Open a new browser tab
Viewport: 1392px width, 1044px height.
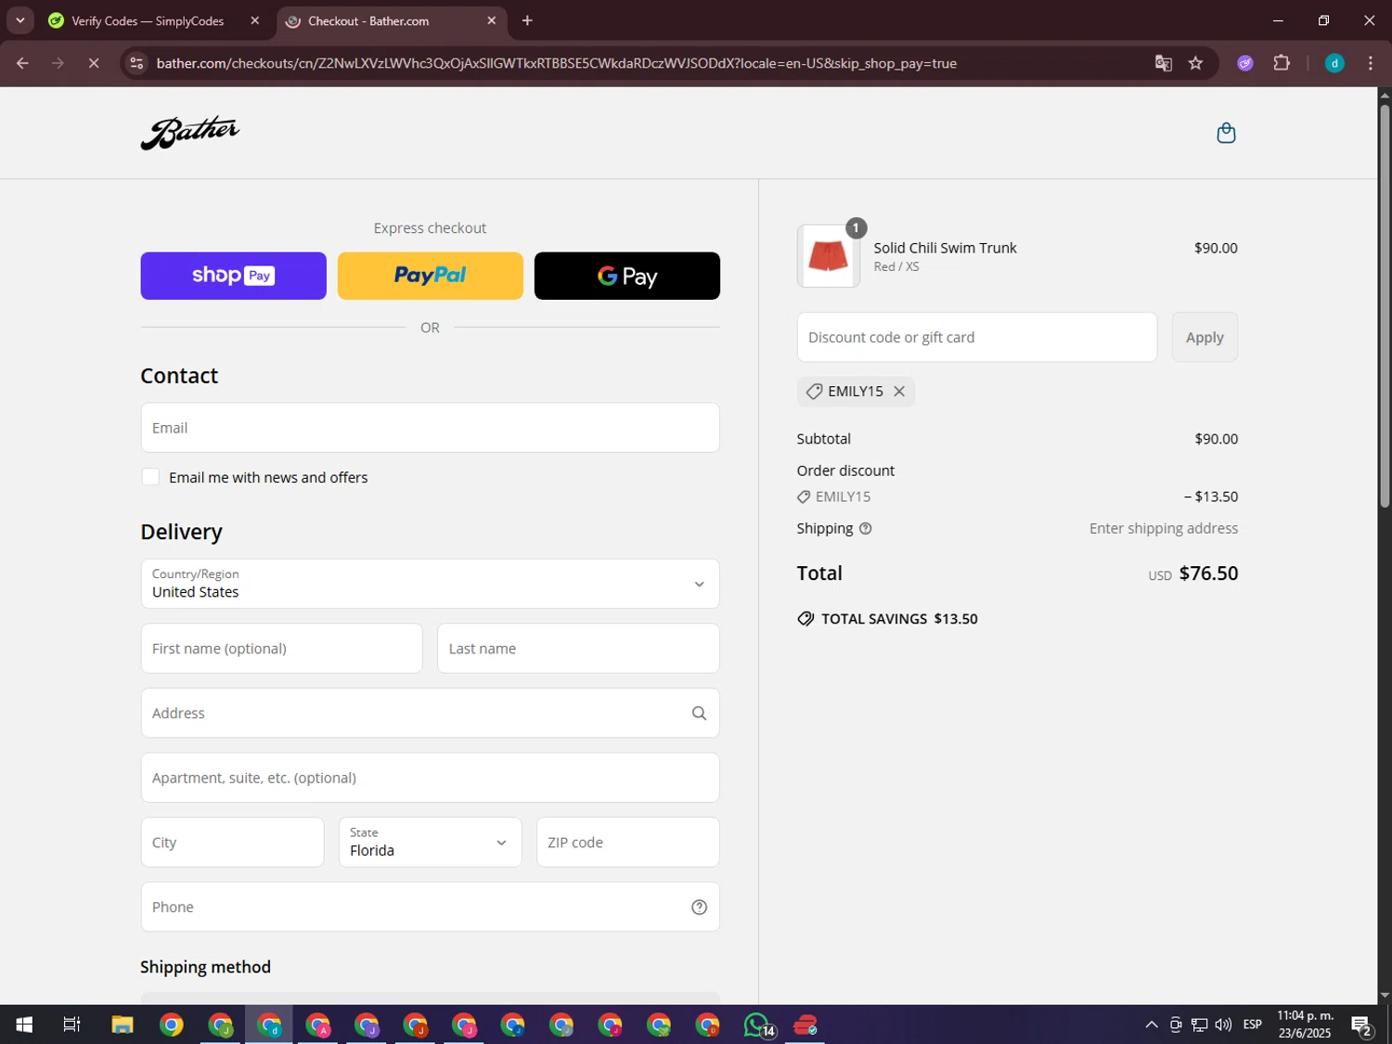point(527,20)
